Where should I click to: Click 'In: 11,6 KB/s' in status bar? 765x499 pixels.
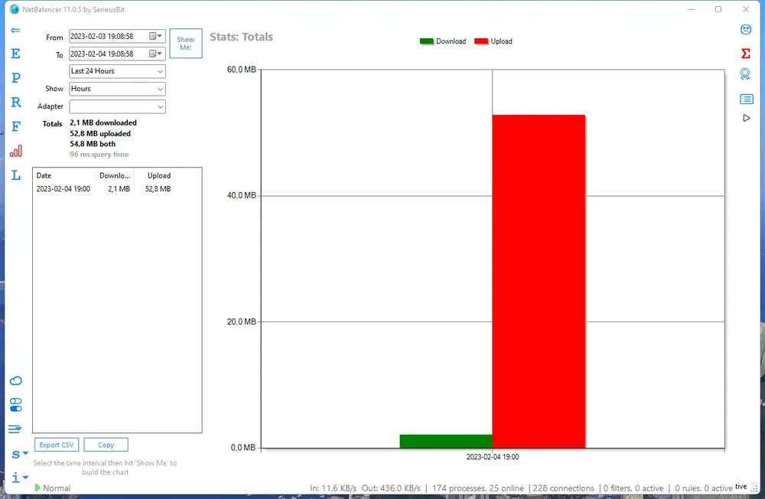click(334, 488)
